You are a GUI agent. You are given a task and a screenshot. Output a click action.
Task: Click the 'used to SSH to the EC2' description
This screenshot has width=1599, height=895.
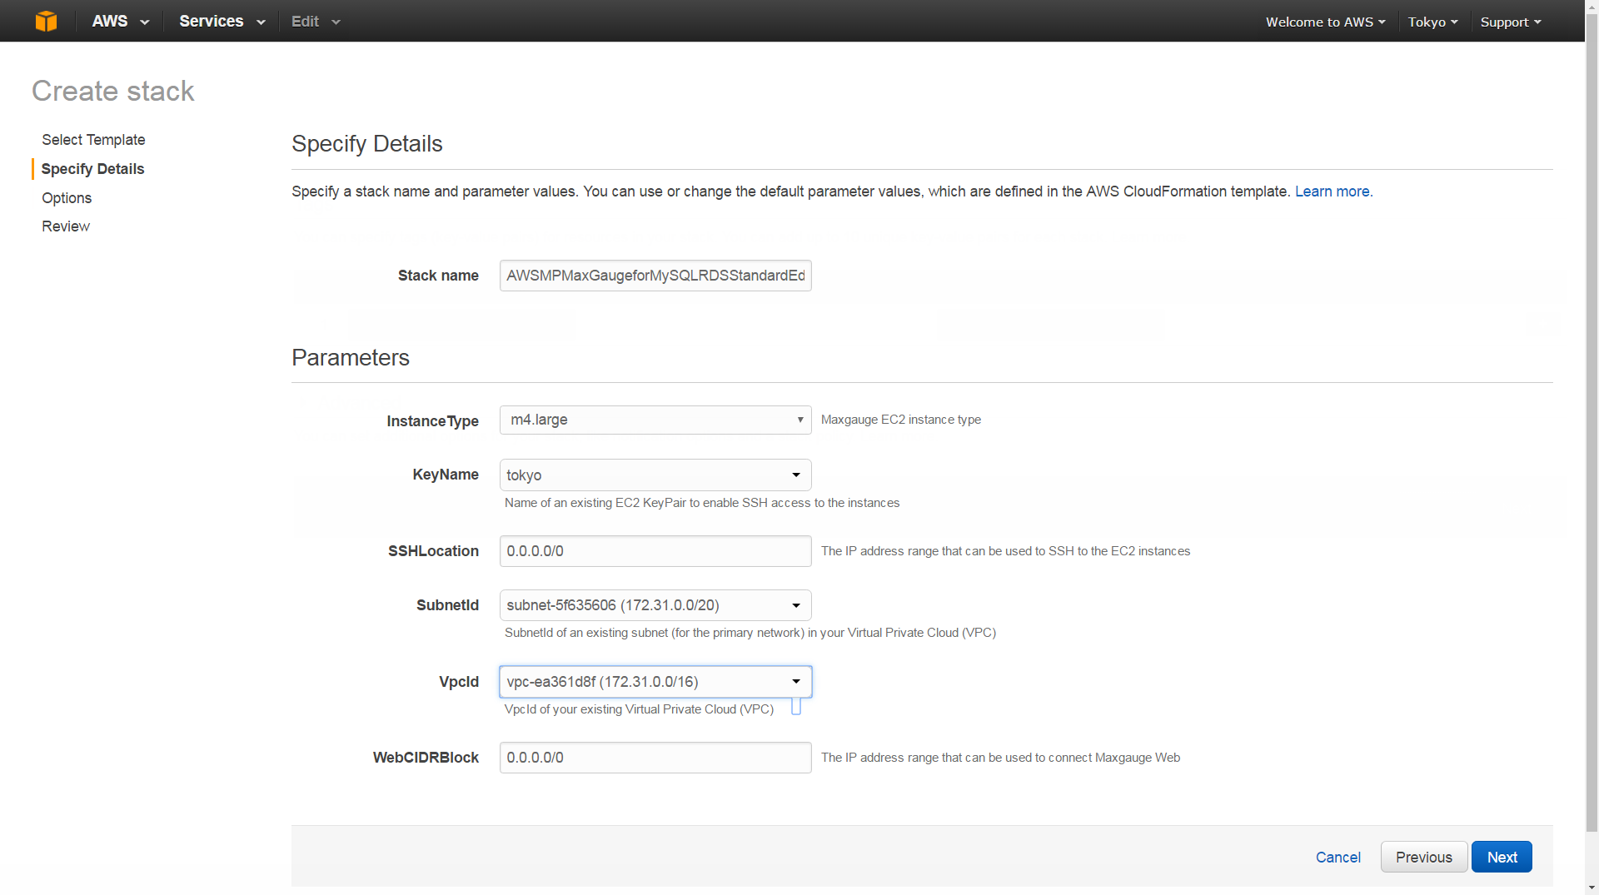click(1005, 551)
